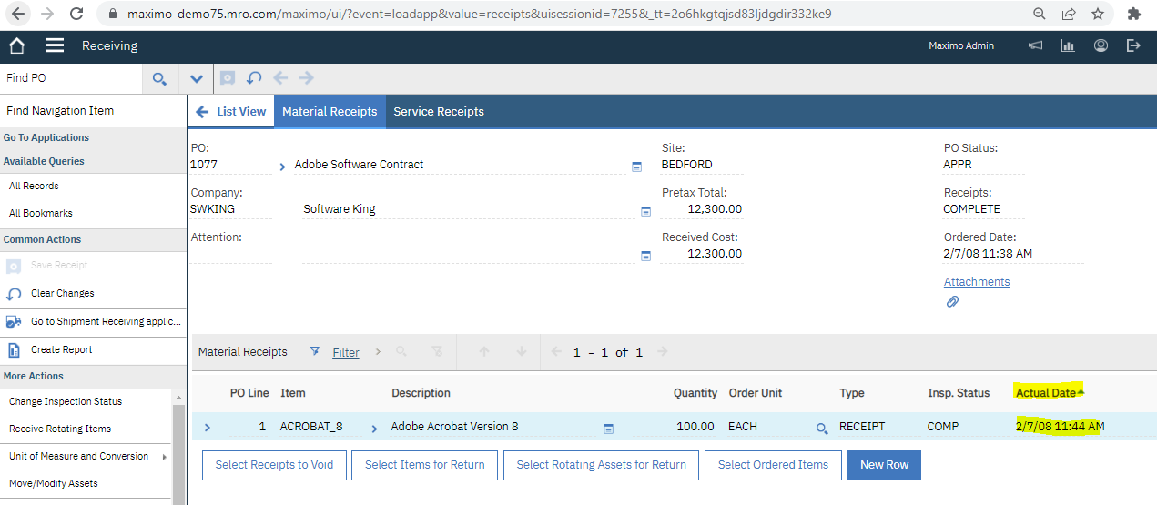Open the bulletin board megaphone icon
Viewport: 1157px width, 505px height.
1035,45
